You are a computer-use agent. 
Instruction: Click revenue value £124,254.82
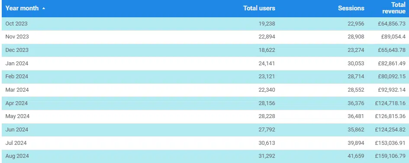(x=390, y=130)
